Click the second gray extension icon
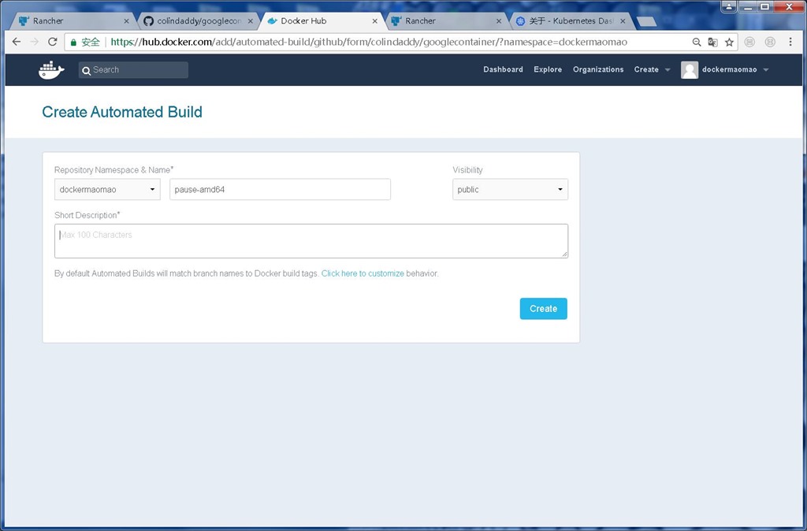This screenshot has height=531, width=807. tap(770, 43)
